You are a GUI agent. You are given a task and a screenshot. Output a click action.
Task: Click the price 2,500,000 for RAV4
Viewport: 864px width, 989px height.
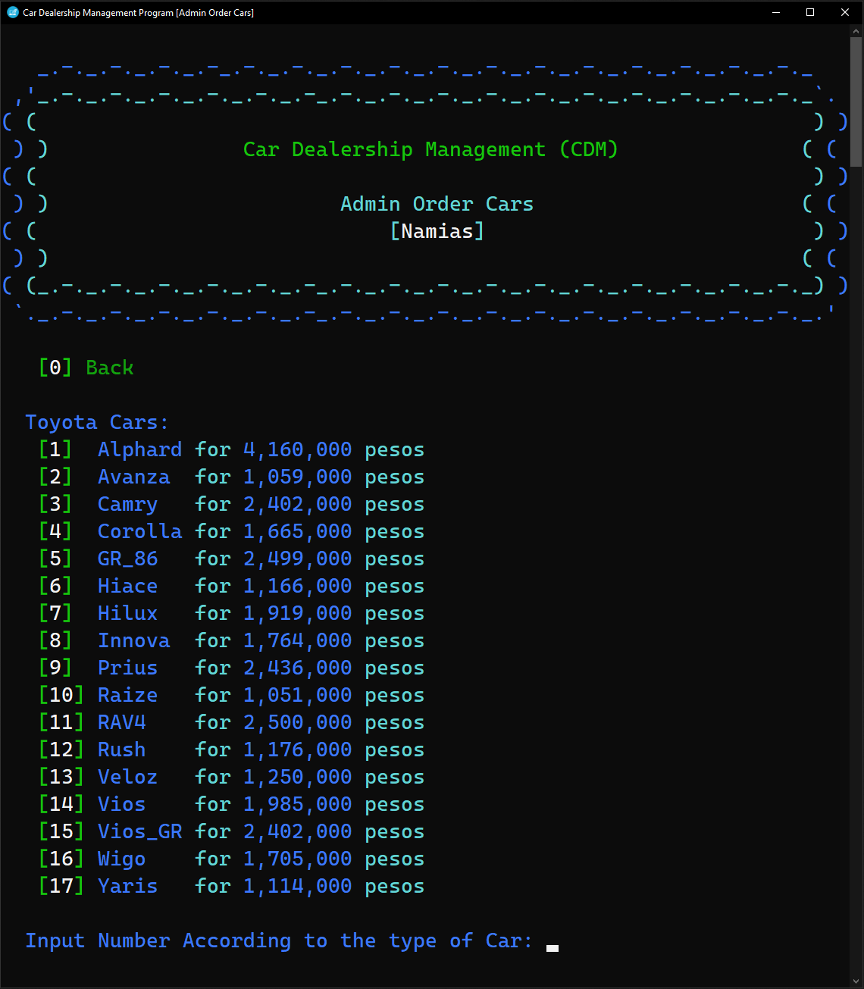pyautogui.click(x=297, y=722)
